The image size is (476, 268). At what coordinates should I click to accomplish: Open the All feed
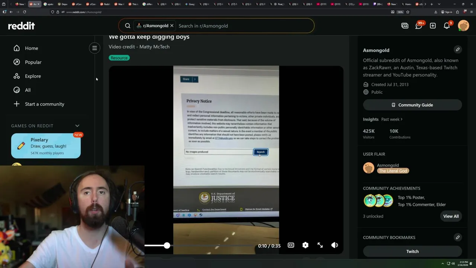(28, 90)
